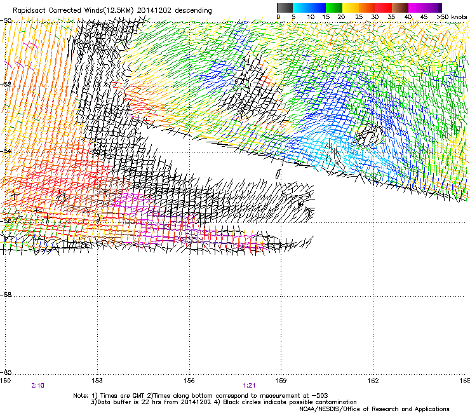This screenshot has width=470, height=413.
Task: Click the red 30-35 knots legend segment
Action: coord(384,8)
